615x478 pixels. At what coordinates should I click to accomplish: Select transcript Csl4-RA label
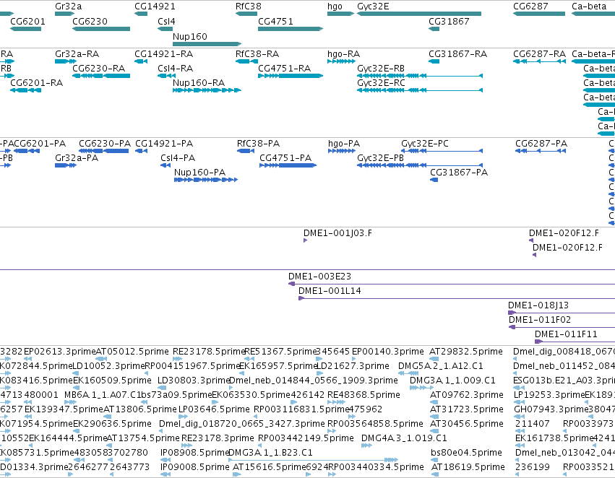(175, 68)
